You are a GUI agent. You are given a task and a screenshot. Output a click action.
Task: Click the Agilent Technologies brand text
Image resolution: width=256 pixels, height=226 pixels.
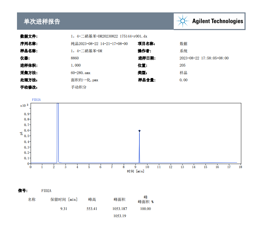217,21
